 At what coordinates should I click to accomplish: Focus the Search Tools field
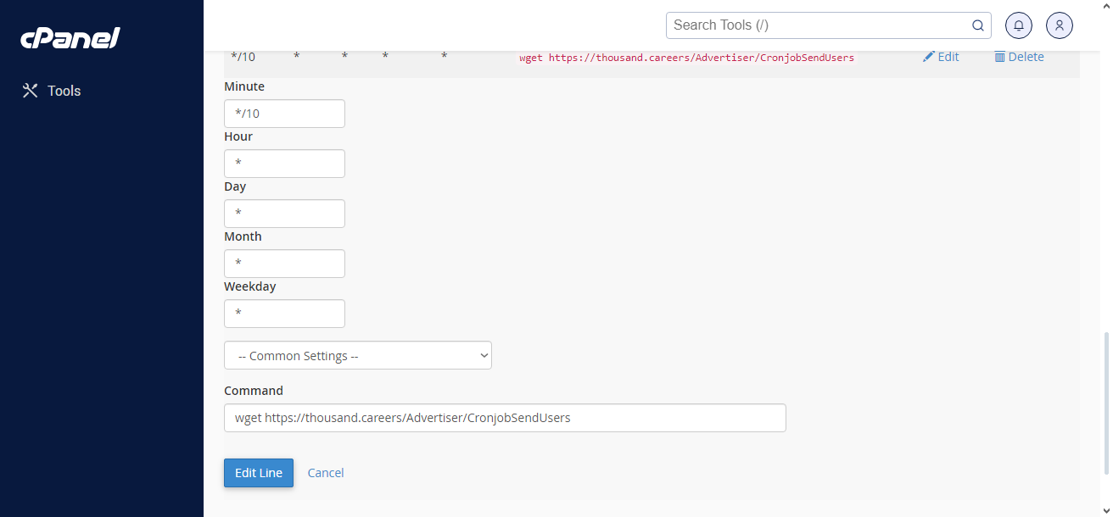click(x=818, y=25)
